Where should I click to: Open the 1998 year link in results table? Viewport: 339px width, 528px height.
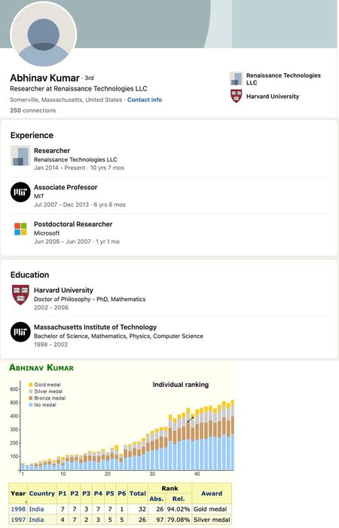click(18, 509)
